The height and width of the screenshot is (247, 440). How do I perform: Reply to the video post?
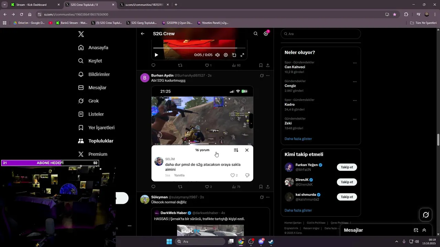pos(153,65)
